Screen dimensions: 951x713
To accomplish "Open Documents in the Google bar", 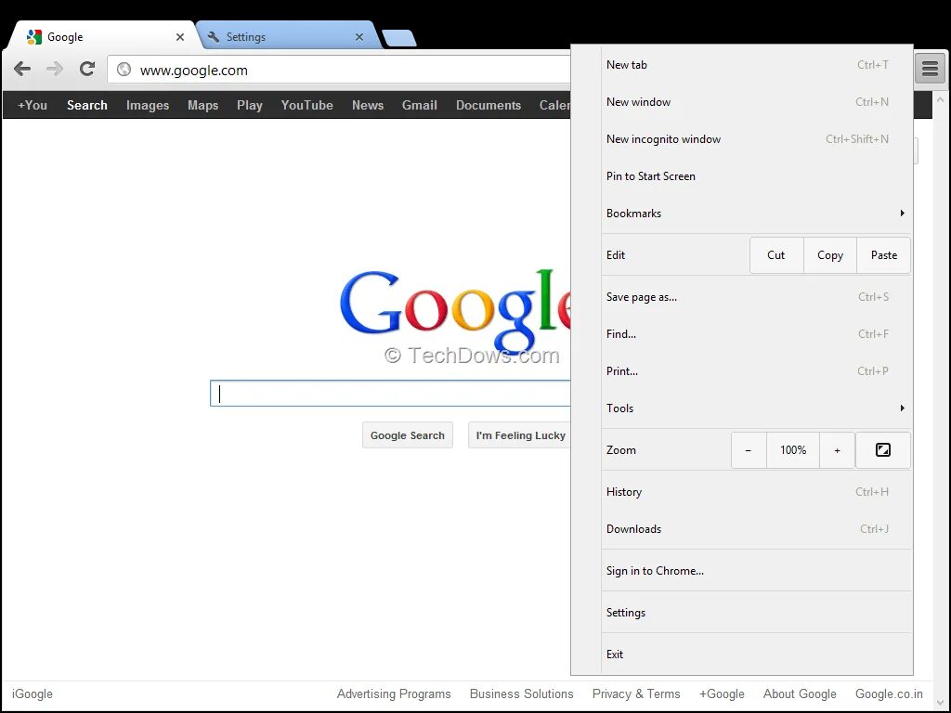I will [x=489, y=105].
